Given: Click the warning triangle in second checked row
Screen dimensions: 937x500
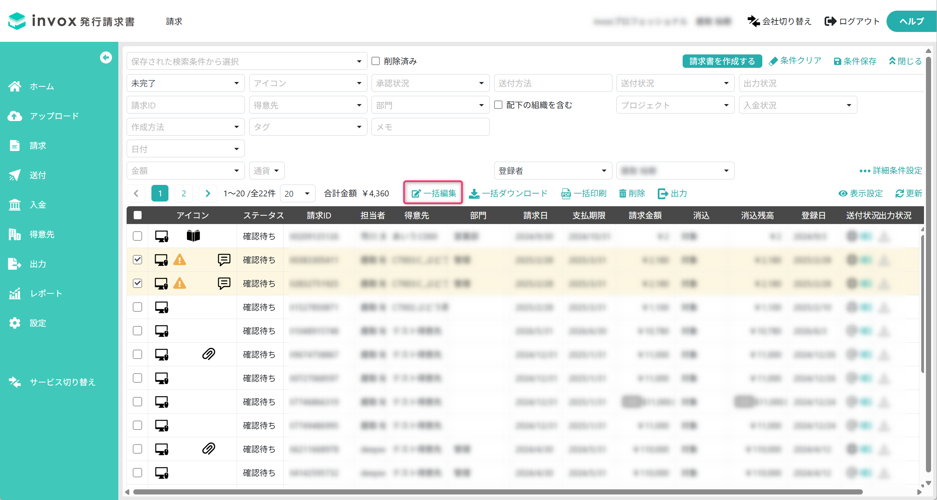Looking at the screenshot, I should point(180,283).
